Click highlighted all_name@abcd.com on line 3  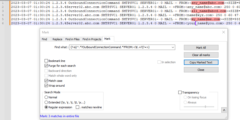[x=209, y=11]
